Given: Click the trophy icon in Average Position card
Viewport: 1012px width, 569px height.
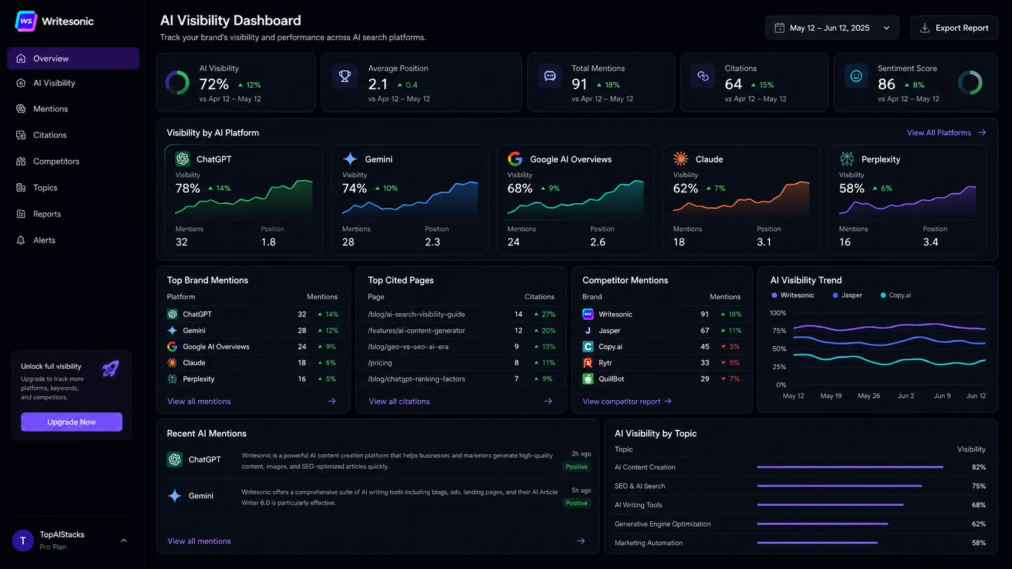Looking at the screenshot, I should tap(344, 76).
